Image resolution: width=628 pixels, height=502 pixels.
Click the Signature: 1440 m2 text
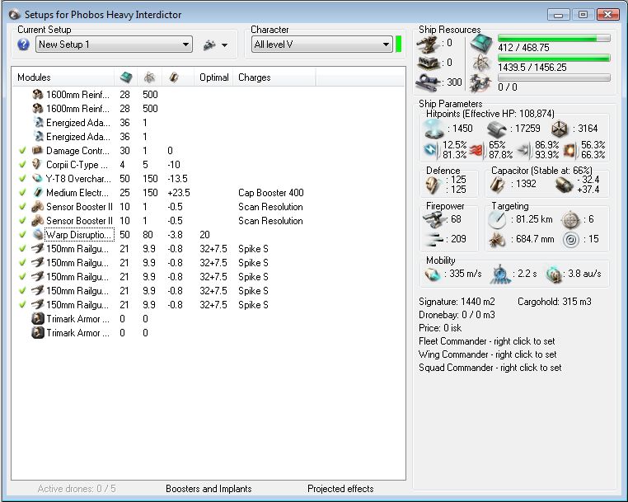[x=457, y=302]
